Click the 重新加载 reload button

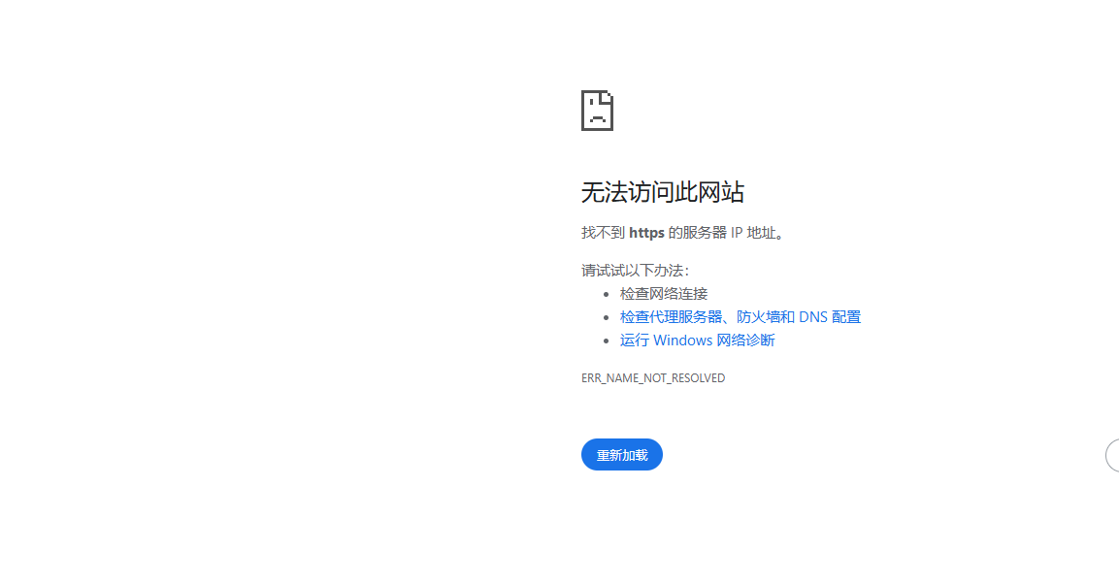click(621, 455)
